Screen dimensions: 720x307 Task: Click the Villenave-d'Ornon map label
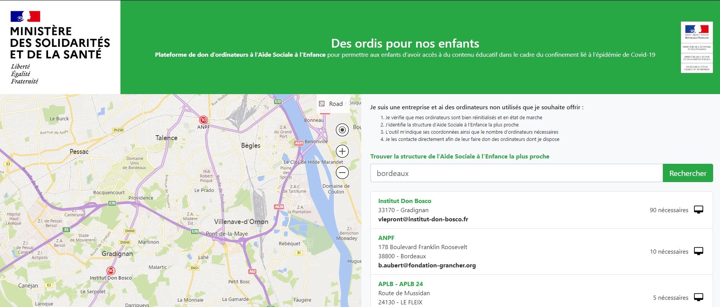[241, 222]
